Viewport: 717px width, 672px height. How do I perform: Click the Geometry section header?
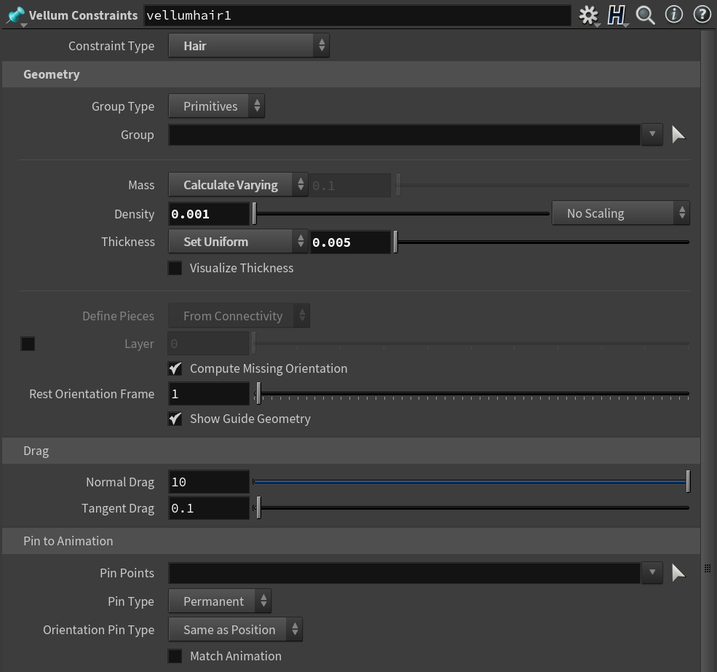351,74
